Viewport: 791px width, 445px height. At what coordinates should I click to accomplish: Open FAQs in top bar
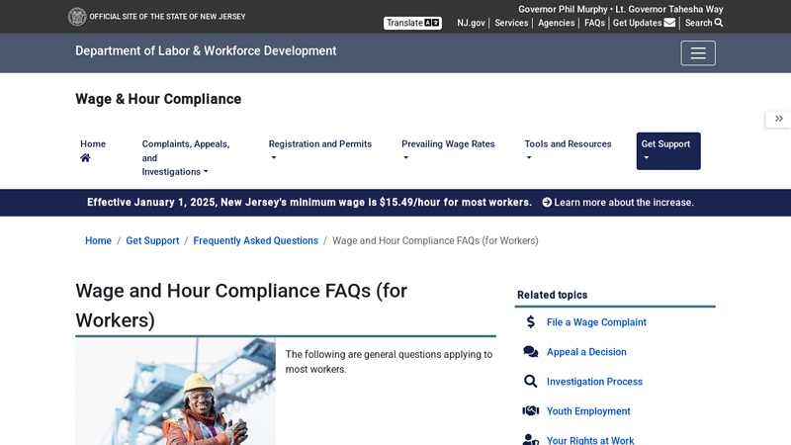[x=594, y=23]
